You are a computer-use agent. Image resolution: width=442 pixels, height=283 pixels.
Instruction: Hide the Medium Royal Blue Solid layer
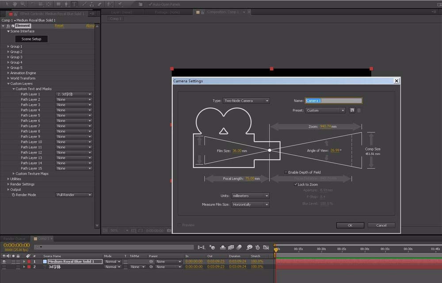[4, 261]
